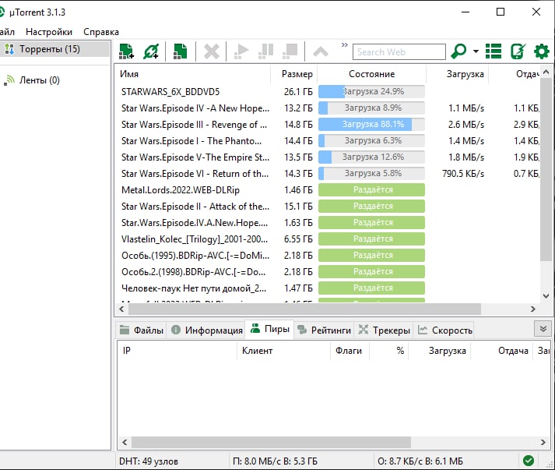
Task: Open the search provider dropdown arrow
Action: [476, 51]
